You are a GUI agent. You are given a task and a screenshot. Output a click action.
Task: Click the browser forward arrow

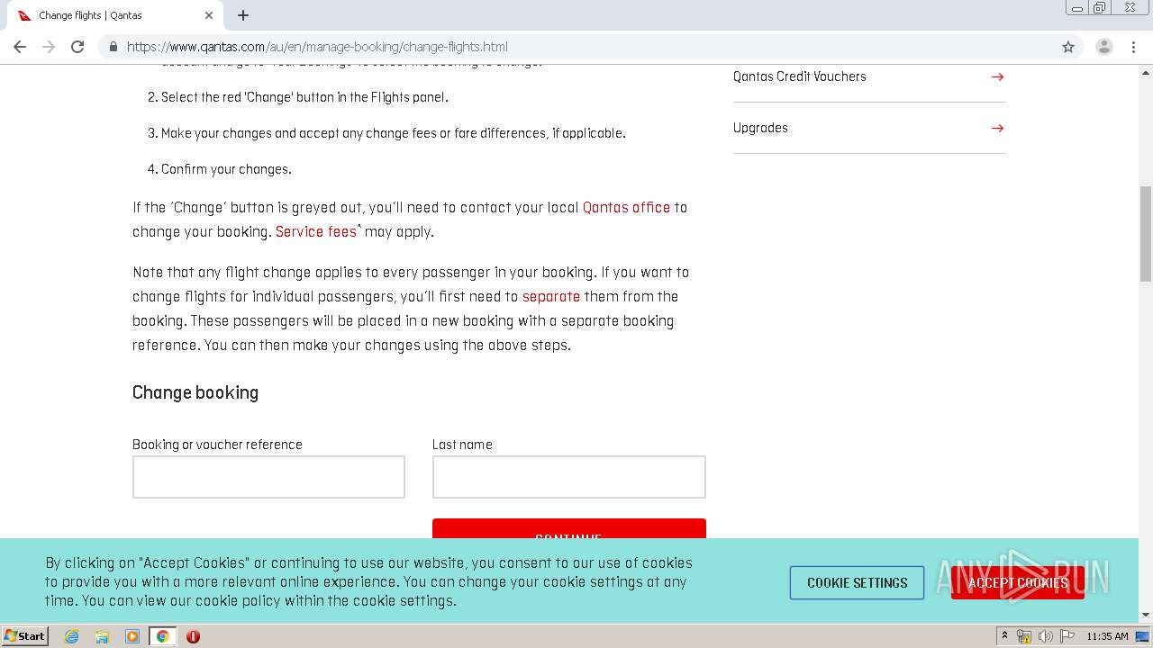pyautogui.click(x=49, y=47)
